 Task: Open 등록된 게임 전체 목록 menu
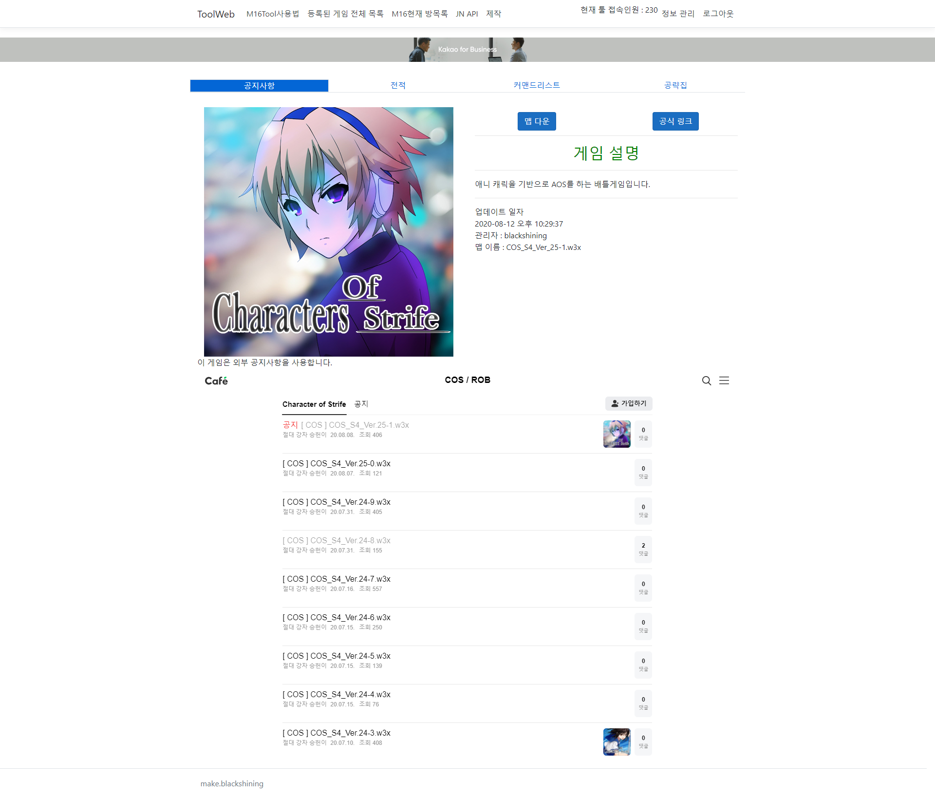pyautogui.click(x=345, y=14)
